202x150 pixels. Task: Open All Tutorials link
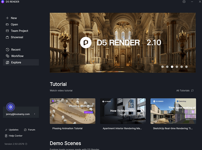point(183,91)
